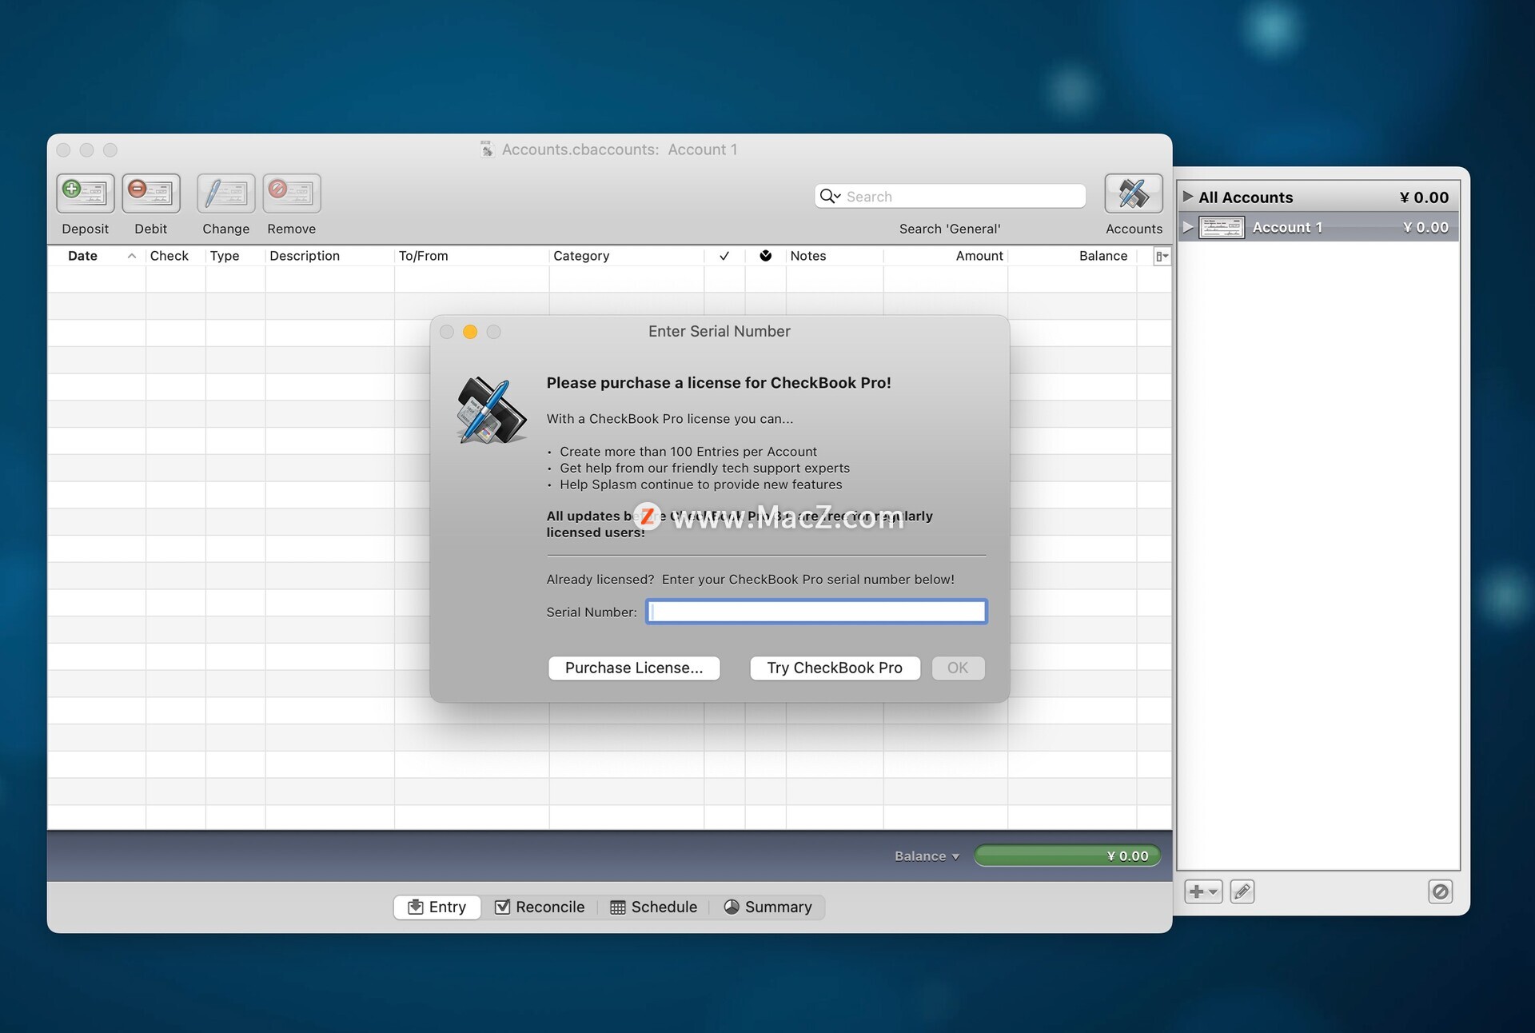Switch to the Summary tab
This screenshot has width=1535, height=1033.
point(767,907)
